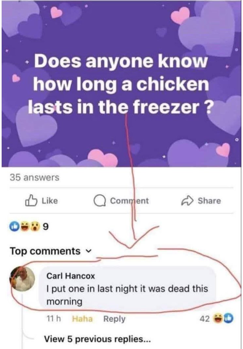This screenshot has height=349, width=243.
Task: Open the 35 answers link
Action: coord(34,177)
